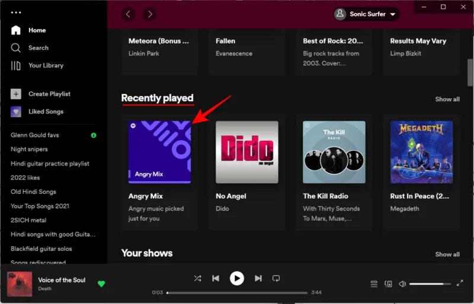Click Megadeth artist text

click(405, 209)
